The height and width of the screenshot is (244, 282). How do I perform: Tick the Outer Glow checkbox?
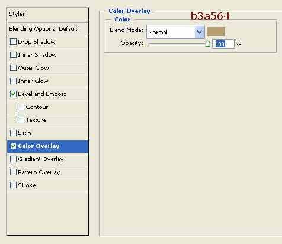click(x=13, y=68)
